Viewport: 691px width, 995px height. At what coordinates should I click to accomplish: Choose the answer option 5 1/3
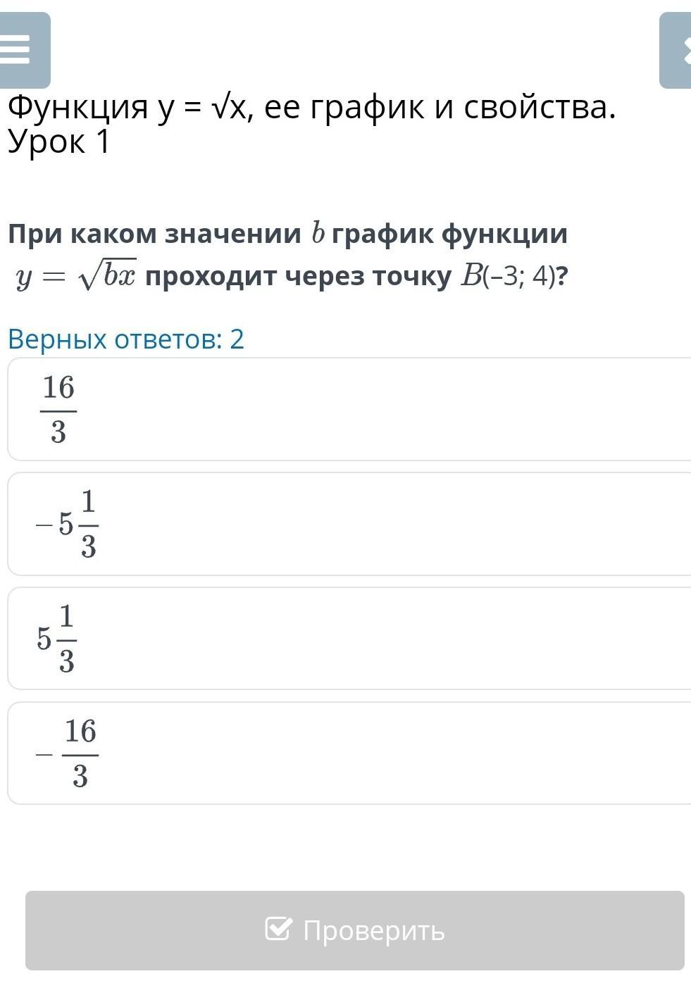pyautogui.click(x=349, y=639)
